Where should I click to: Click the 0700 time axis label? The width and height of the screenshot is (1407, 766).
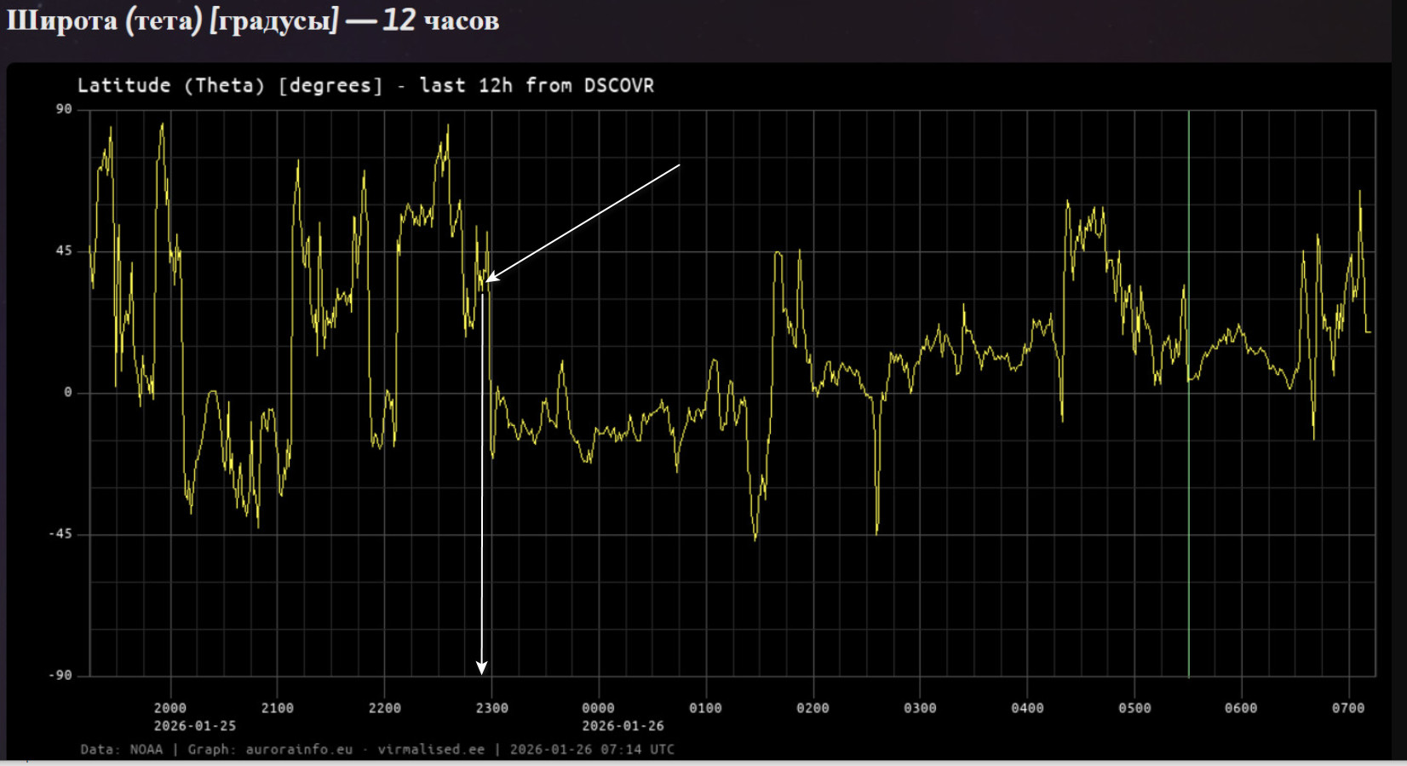pyautogui.click(x=1347, y=708)
